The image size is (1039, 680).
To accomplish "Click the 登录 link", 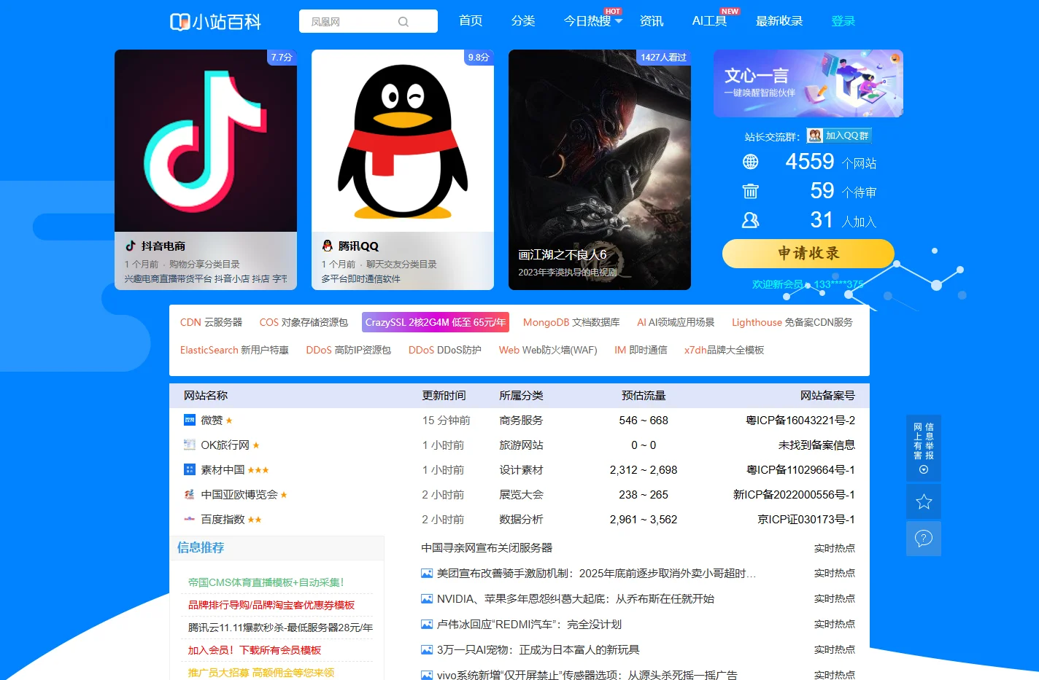I will click(x=843, y=21).
